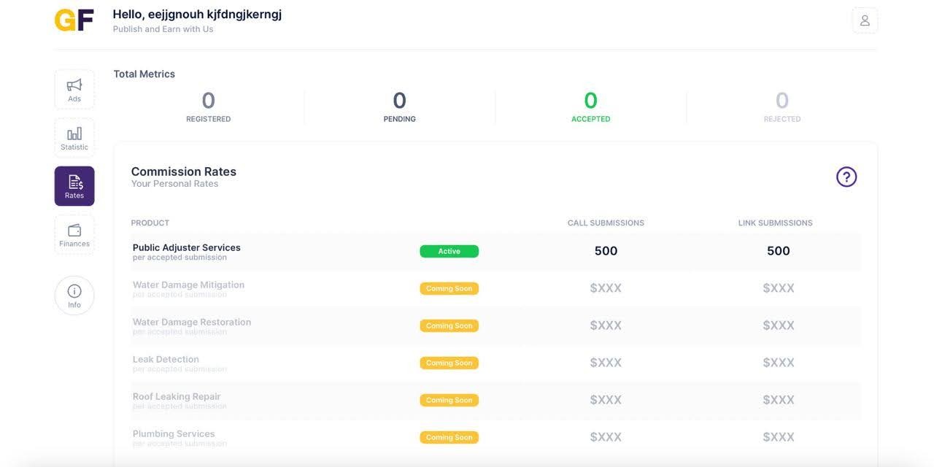
Task: Click the Rejected metric count
Action: (782, 100)
